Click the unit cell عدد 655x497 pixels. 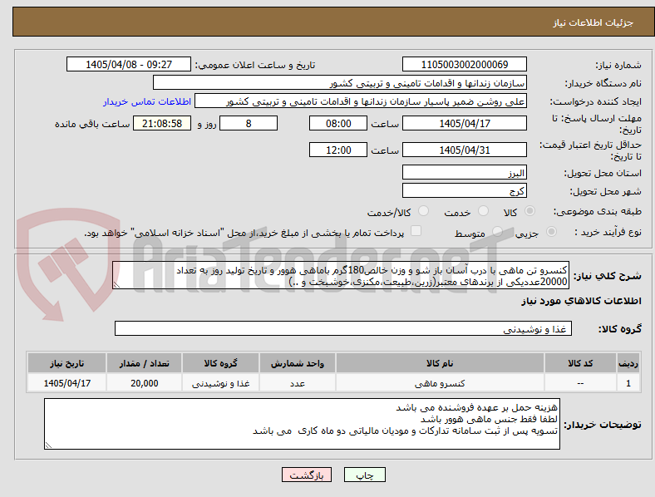tap(297, 382)
